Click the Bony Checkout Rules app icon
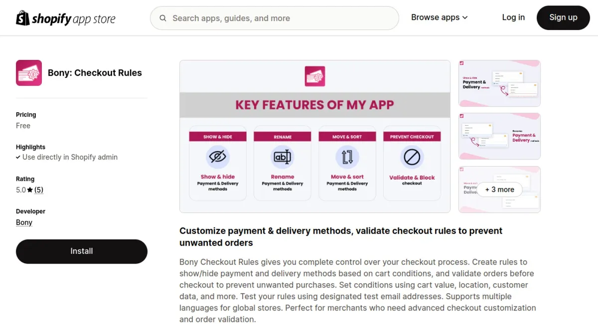The width and height of the screenshot is (598, 324). coord(29,73)
